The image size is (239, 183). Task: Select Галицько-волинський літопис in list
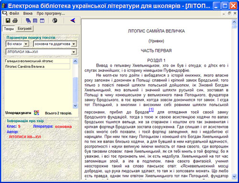tap(37, 61)
